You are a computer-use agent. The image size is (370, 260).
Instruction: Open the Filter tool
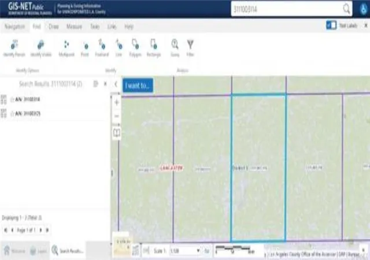coord(190,48)
